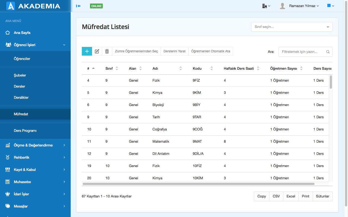Open Ders Programı in sidebar
Viewport: 348px width, 217px height.
pyautogui.click(x=25, y=130)
